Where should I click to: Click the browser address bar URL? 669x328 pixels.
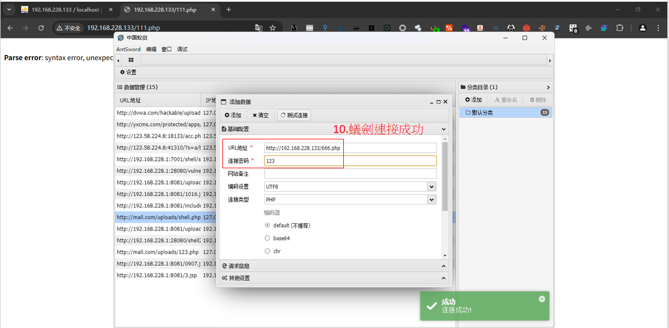coord(123,28)
